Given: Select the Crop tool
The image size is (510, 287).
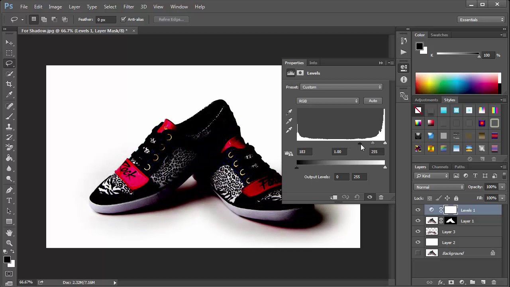Looking at the screenshot, I should point(9,84).
